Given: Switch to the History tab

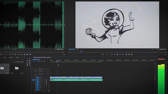Looking at the screenshot, I should coord(18,57).
